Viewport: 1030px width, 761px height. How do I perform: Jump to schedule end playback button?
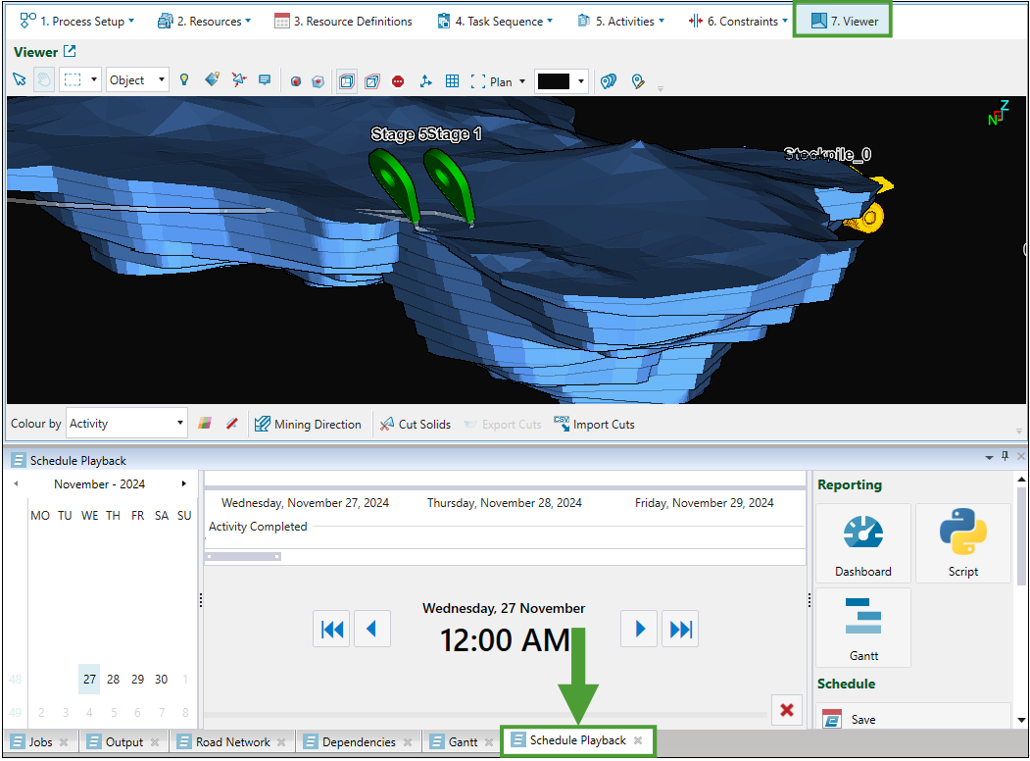point(680,629)
